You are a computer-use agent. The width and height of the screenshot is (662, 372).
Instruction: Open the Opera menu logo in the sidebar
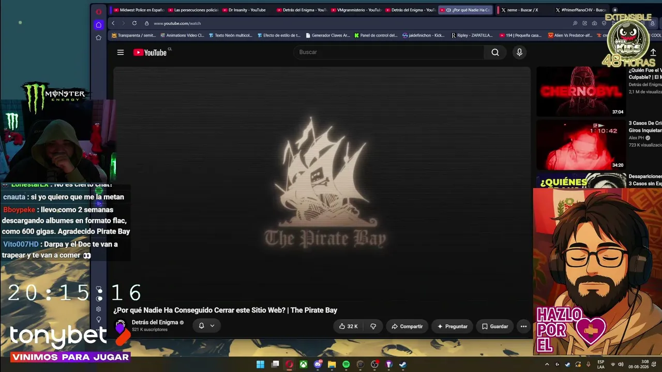[99, 11]
